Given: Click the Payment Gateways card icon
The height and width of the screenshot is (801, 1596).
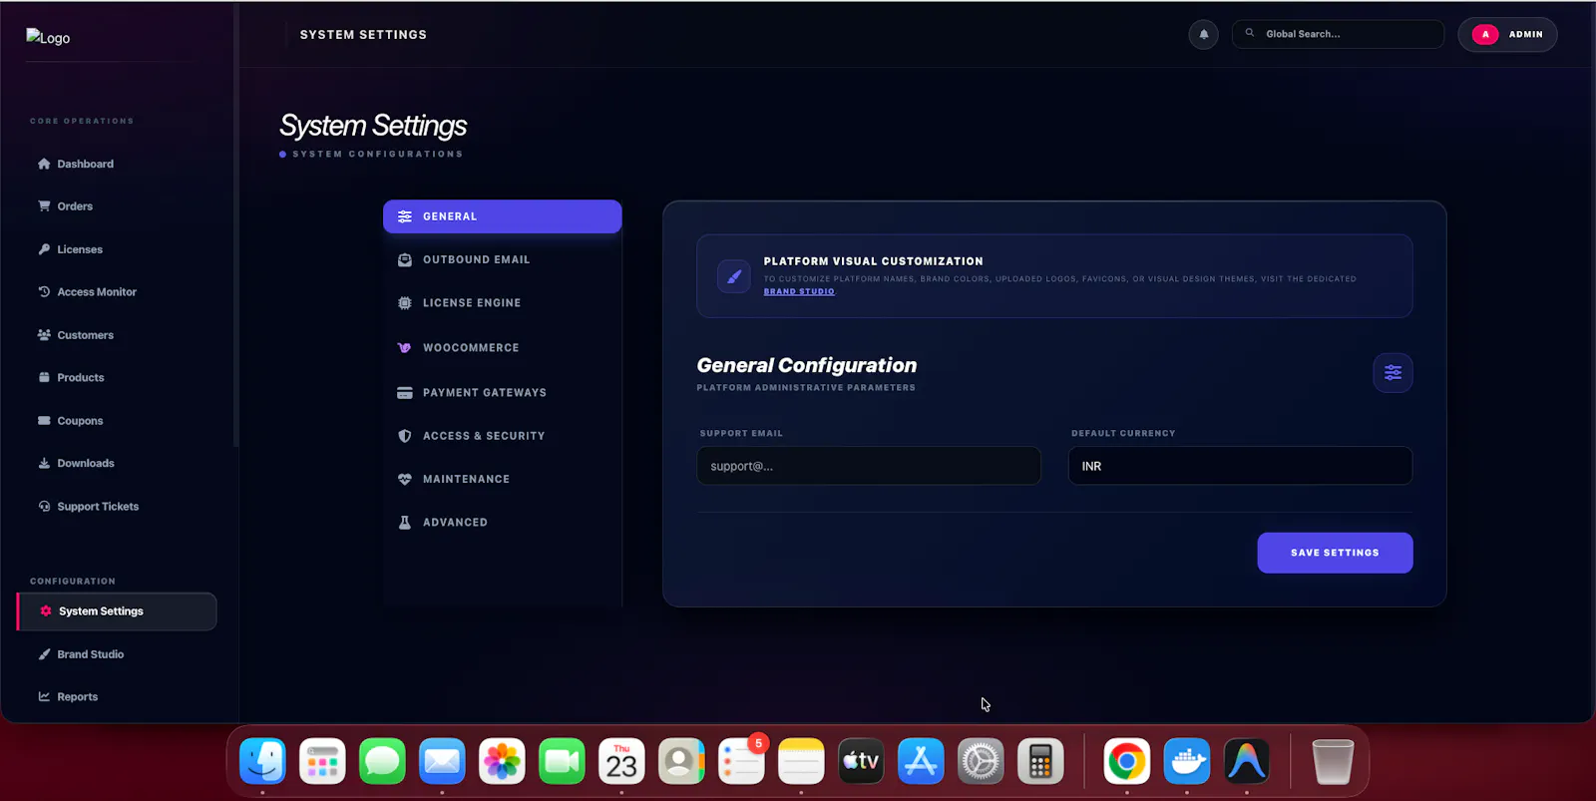Looking at the screenshot, I should 405,393.
